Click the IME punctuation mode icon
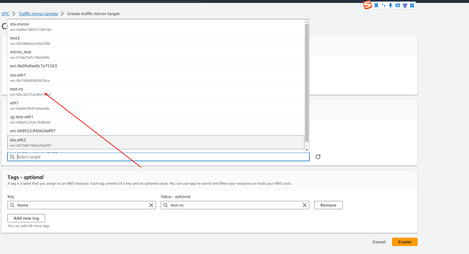Screen dimensions: 469x254 click(383, 5)
